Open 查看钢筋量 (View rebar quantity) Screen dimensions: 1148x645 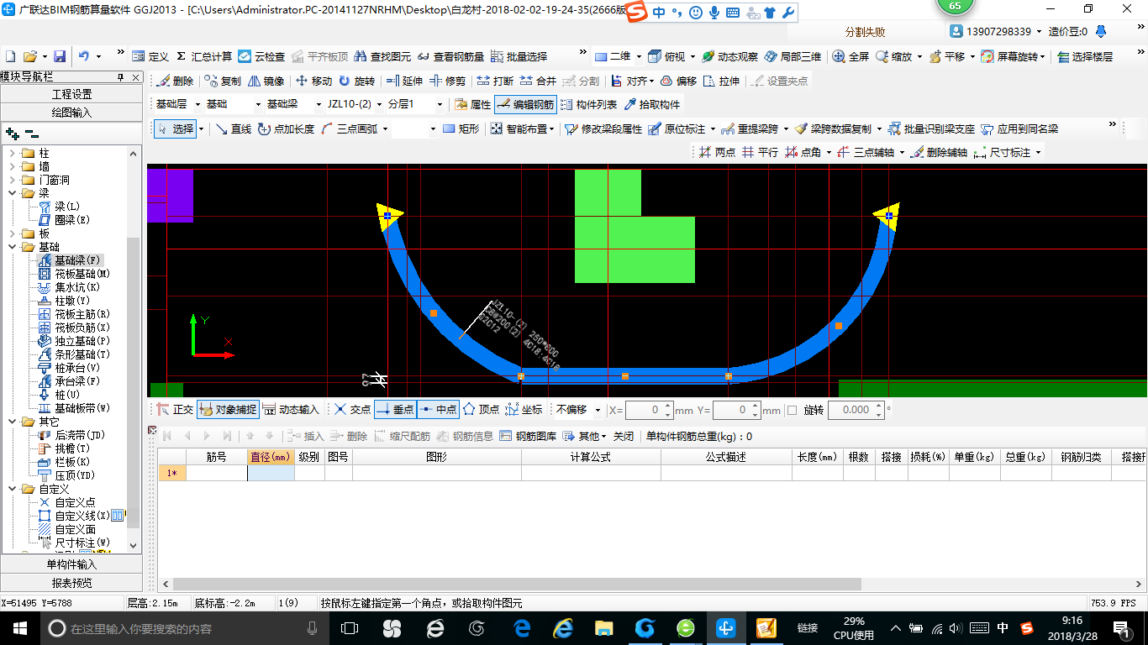click(451, 57)
